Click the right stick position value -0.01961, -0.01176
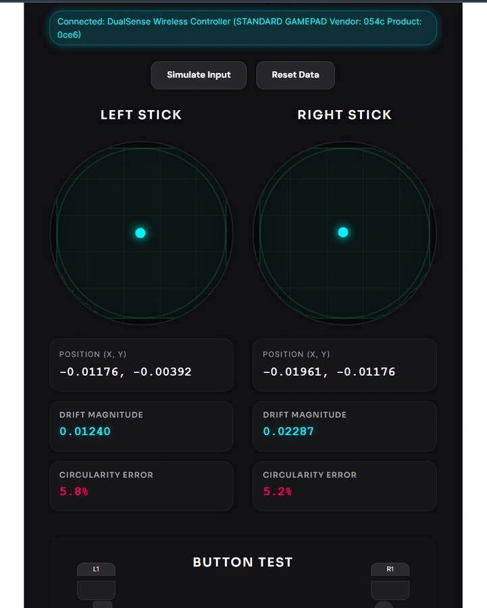 (329, 372)
